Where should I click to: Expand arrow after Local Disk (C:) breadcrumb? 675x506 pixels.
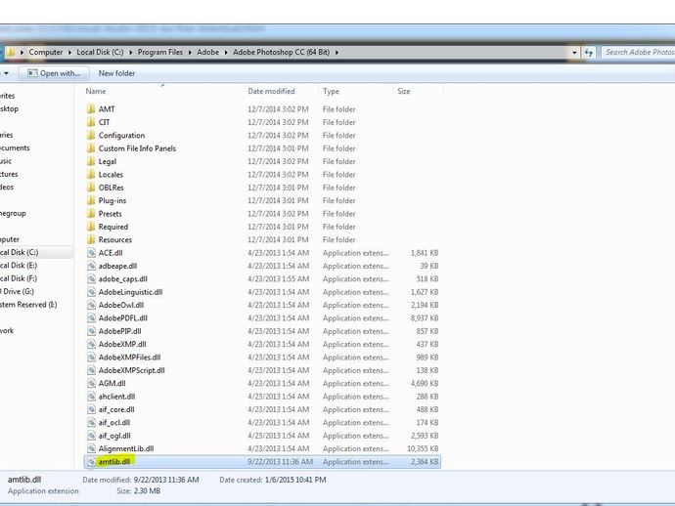pyautogui.click(x=130, y=52)
